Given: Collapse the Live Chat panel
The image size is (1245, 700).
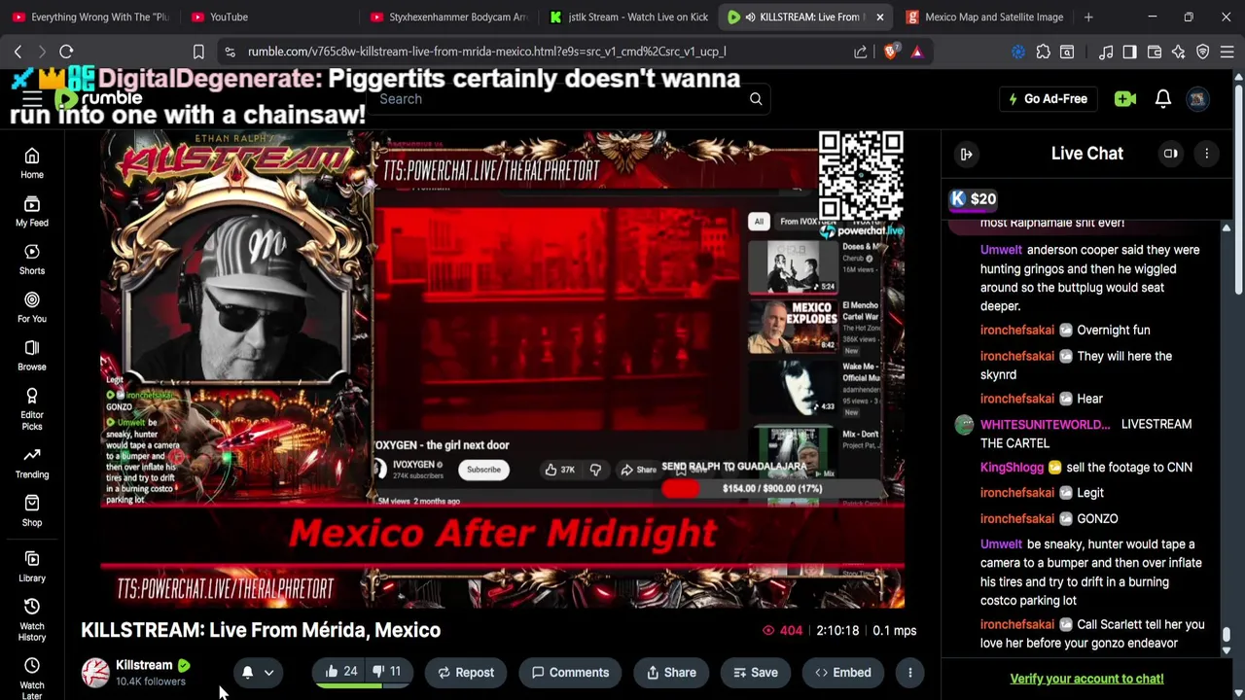Looking at the screenshot, I should pyautogui.click(x=966, y=154).
